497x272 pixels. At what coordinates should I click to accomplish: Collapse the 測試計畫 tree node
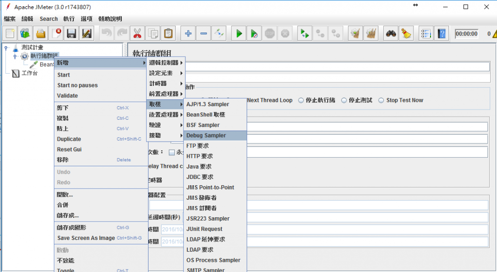(6, 48)
